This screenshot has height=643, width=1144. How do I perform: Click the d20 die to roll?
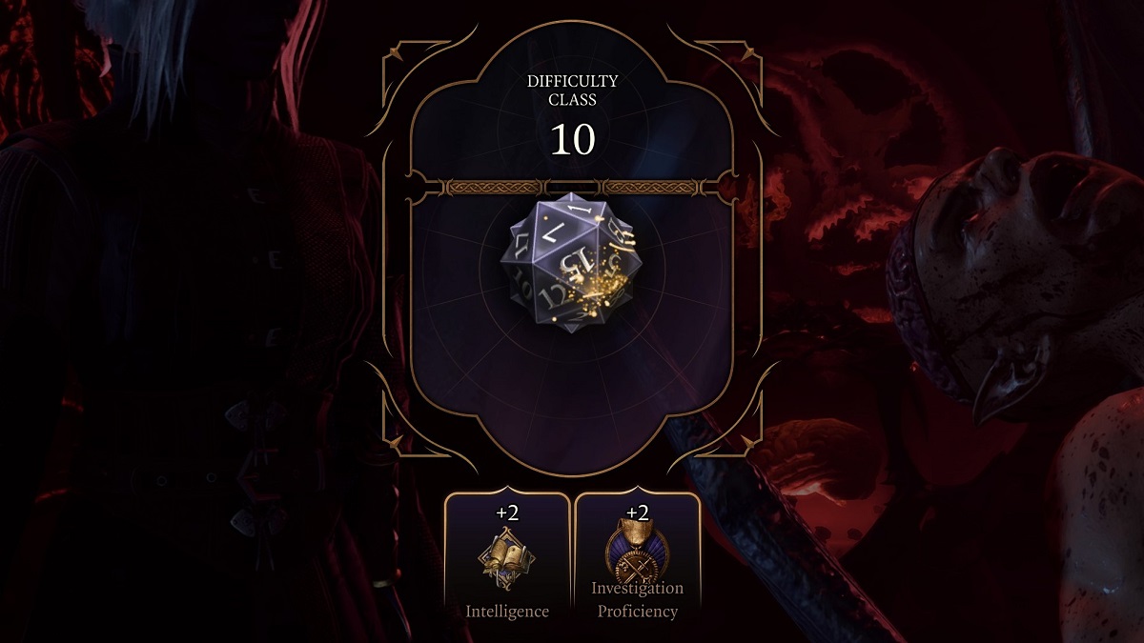pos(571,264)
